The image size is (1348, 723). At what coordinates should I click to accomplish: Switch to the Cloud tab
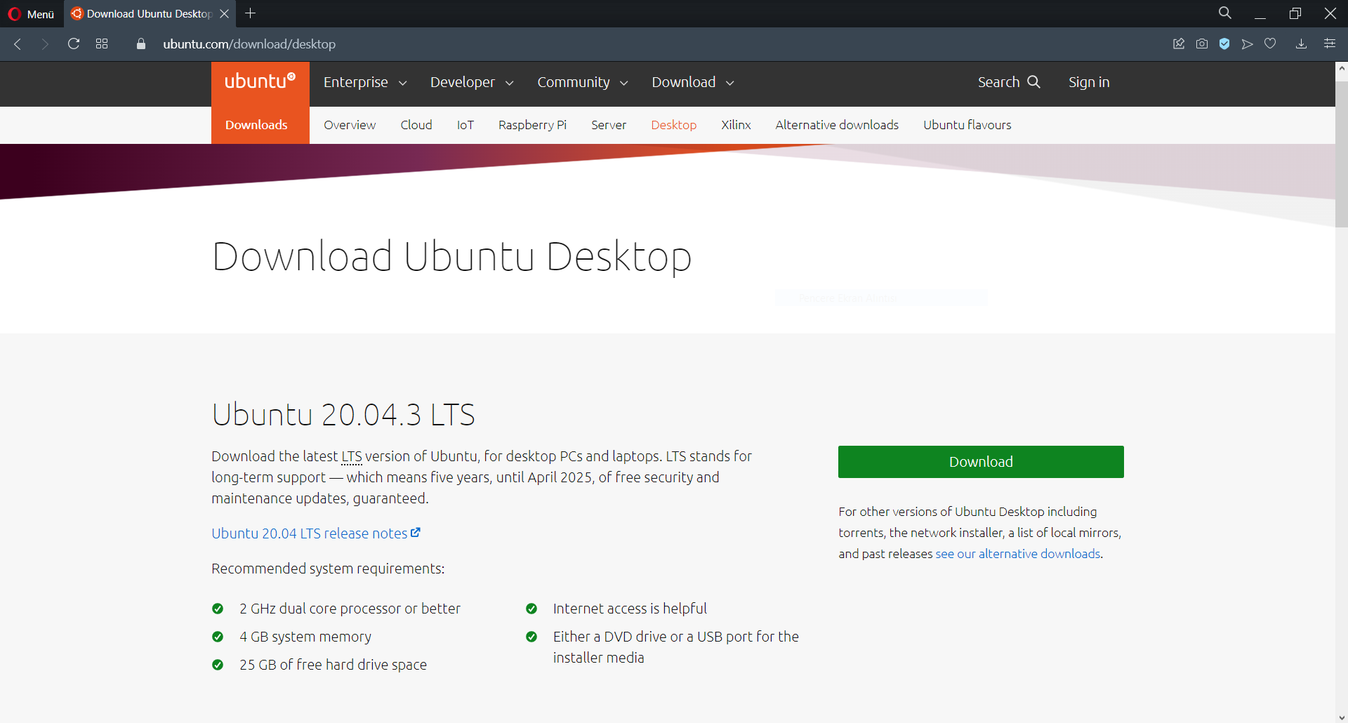click(x=416, y=125)
